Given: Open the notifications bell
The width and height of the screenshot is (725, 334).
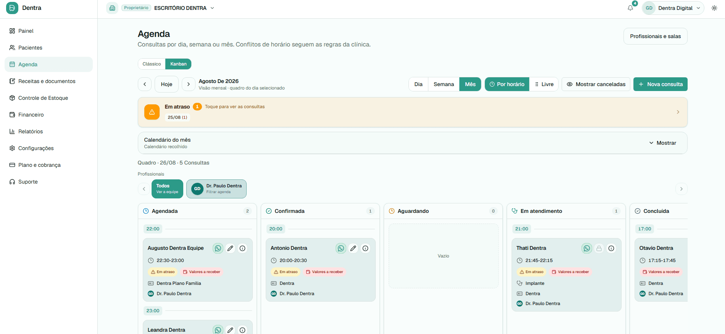Looking at the screenshot, I should (630, 8).
